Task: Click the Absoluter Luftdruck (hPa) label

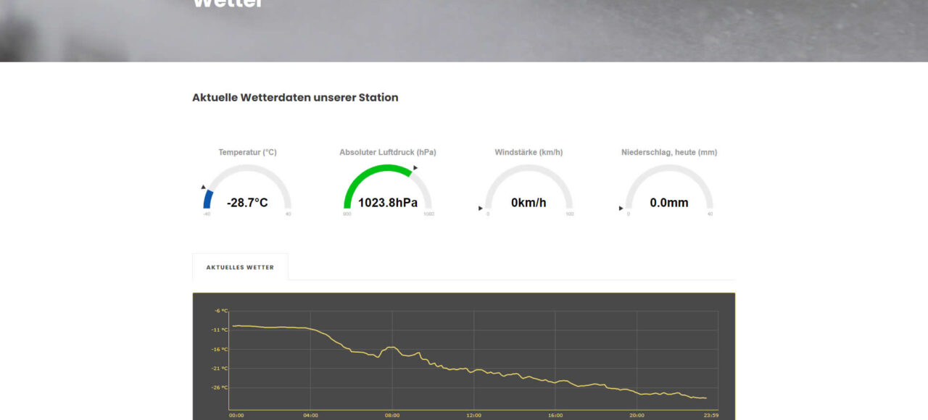Action: [388, 152]
